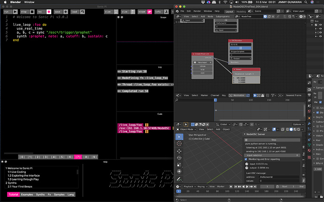
Task: Start recording with Sonic Pi rec icon
Action: (49, 12)
